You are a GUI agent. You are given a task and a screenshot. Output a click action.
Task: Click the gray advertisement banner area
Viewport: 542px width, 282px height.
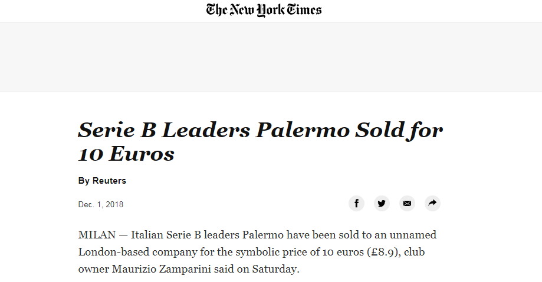(271, 57)
